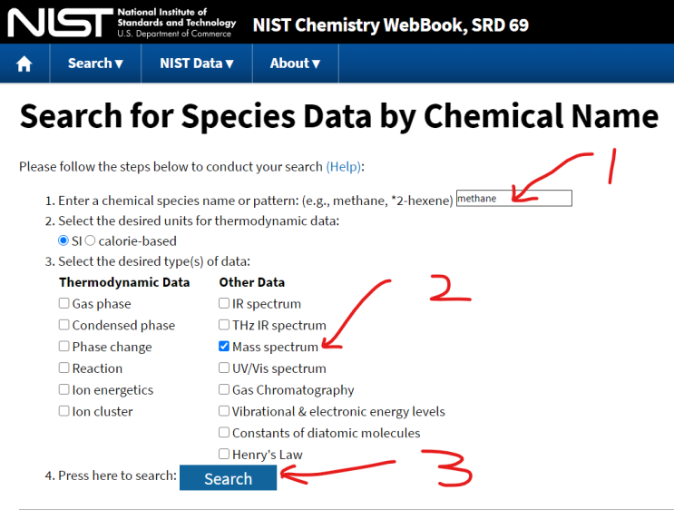Uncheck the Mass spectrum checkbox

coord(224,347)
